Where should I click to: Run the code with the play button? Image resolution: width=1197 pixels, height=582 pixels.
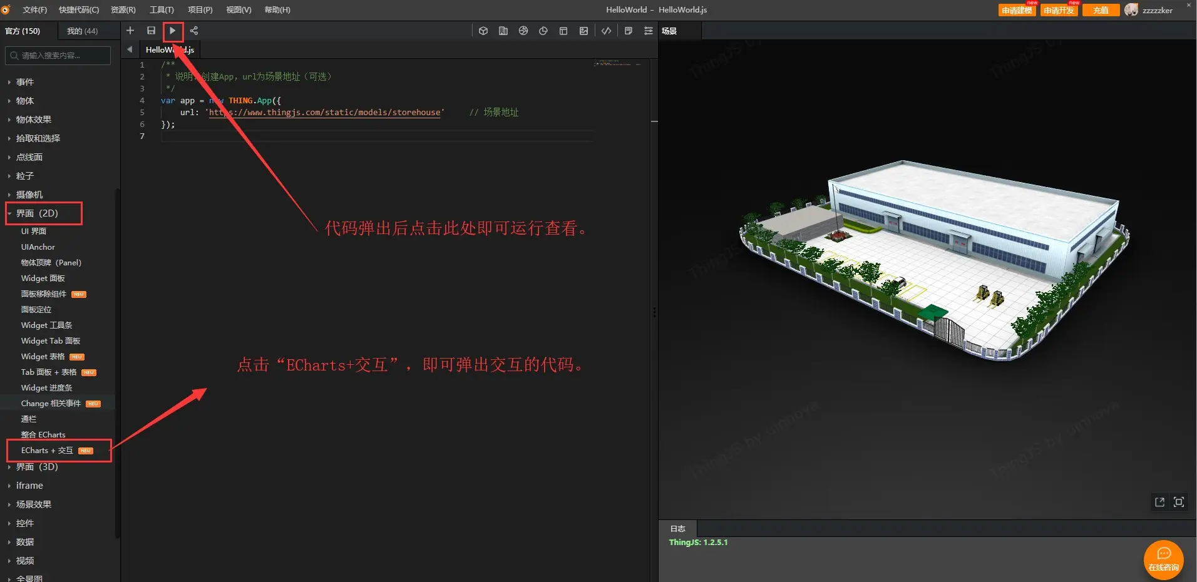pyautogui.click(x=172, y=31)
